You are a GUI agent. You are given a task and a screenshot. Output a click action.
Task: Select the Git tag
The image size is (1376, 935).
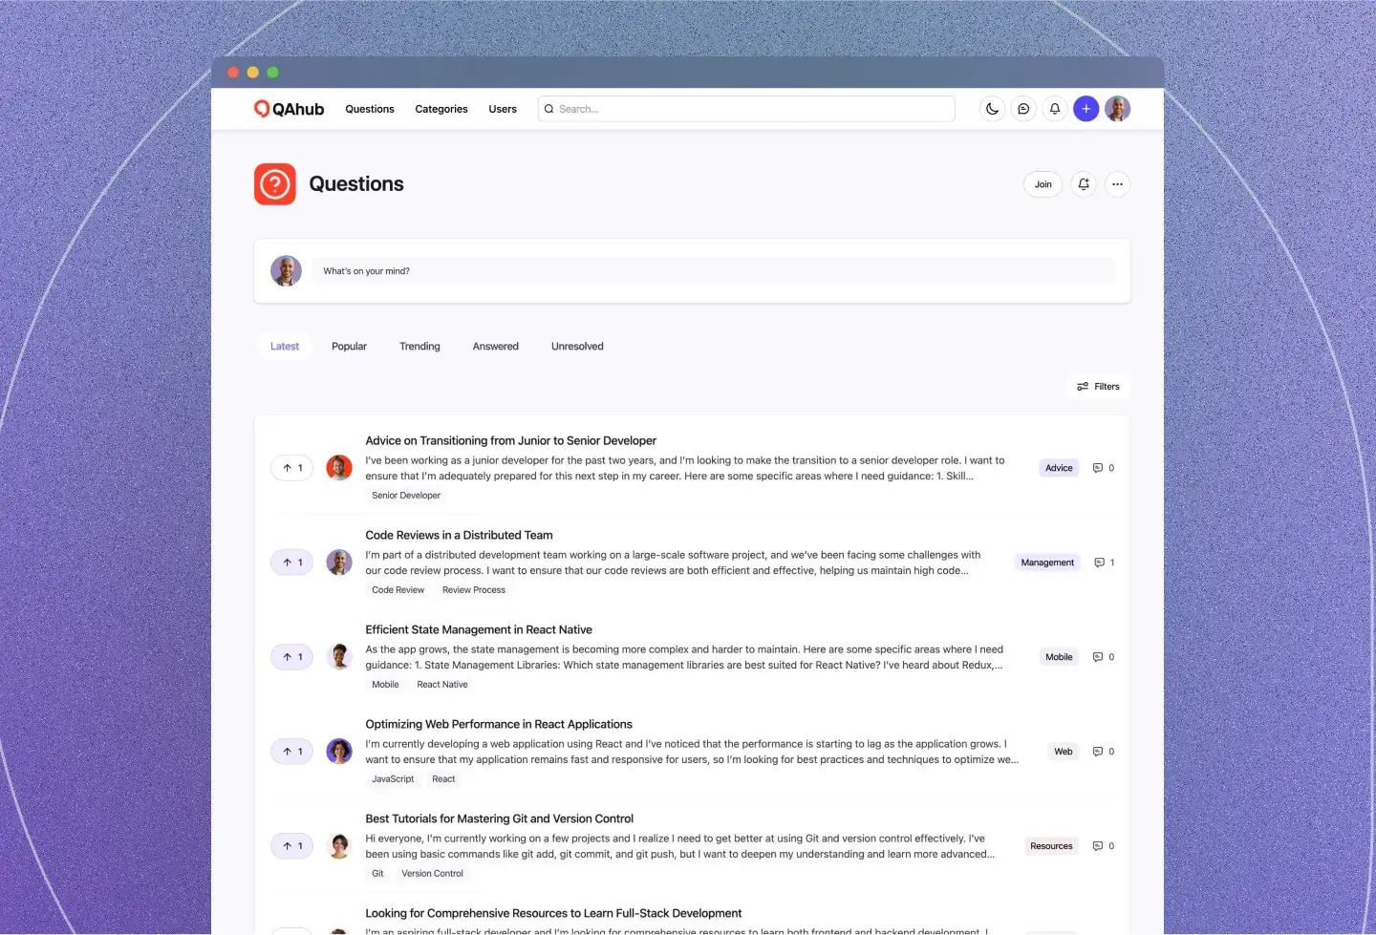pos(377,874)
